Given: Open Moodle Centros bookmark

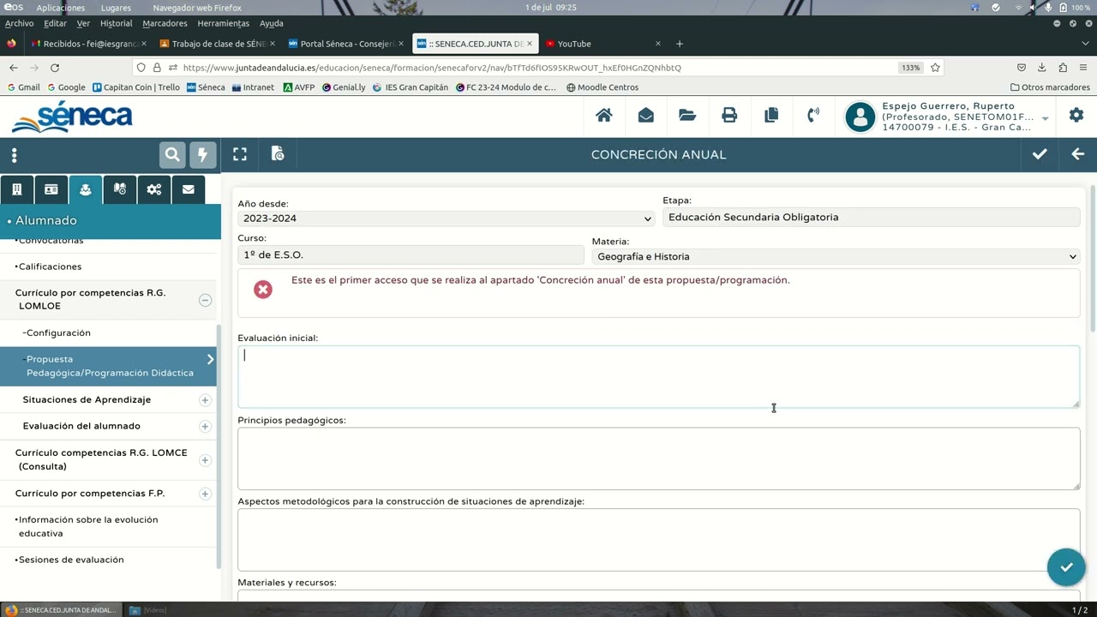Looking at the screenshot, I should tap(602, 87).
